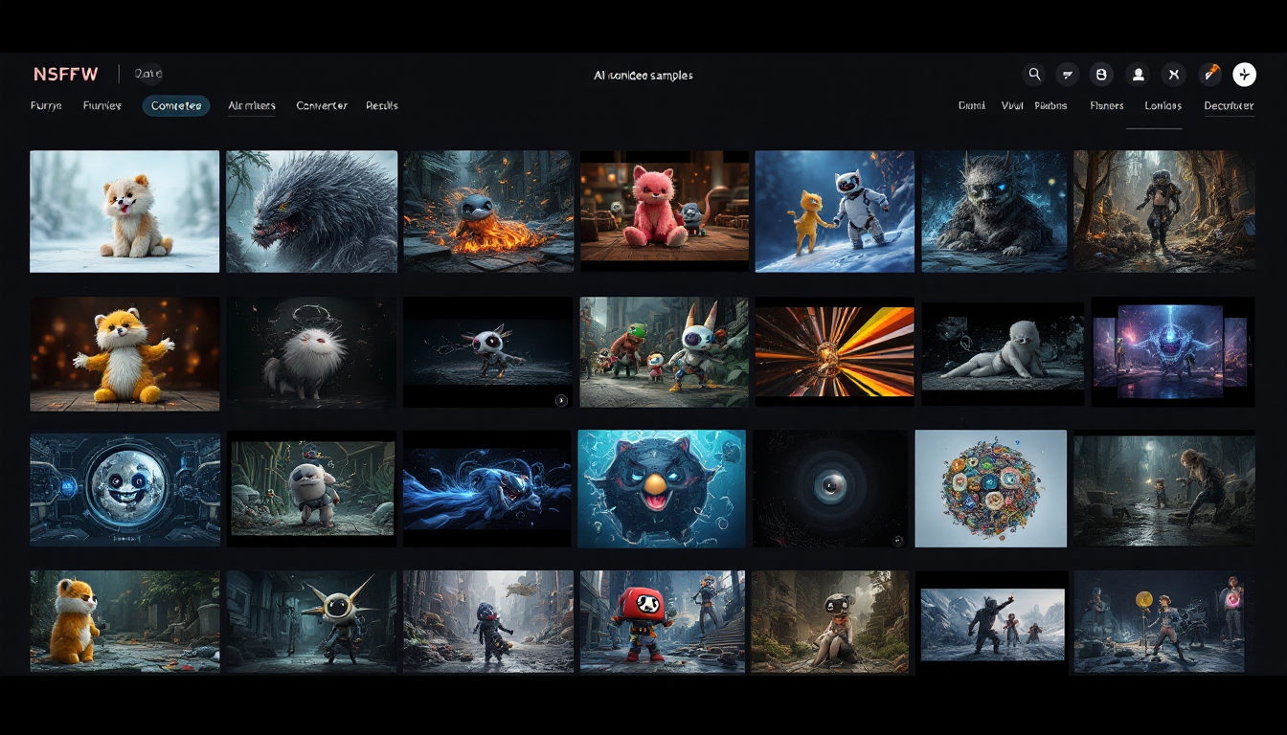1287x735 pixels.
Task: Switch to the Converter tab
Action: pyautogui.click(x=322, y=105)
